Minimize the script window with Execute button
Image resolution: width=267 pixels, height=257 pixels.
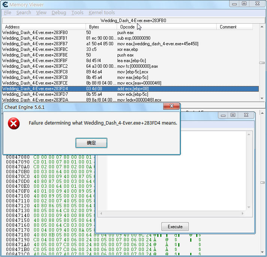(x=223, y=115)
